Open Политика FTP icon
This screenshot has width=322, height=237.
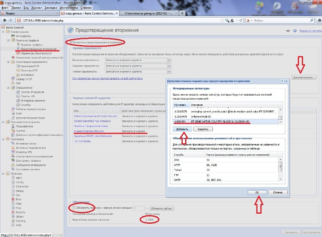coord(18,71)
